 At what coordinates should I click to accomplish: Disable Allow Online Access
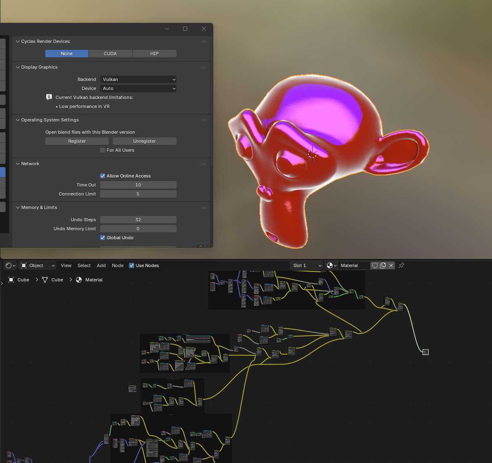[x=103, y=176]
